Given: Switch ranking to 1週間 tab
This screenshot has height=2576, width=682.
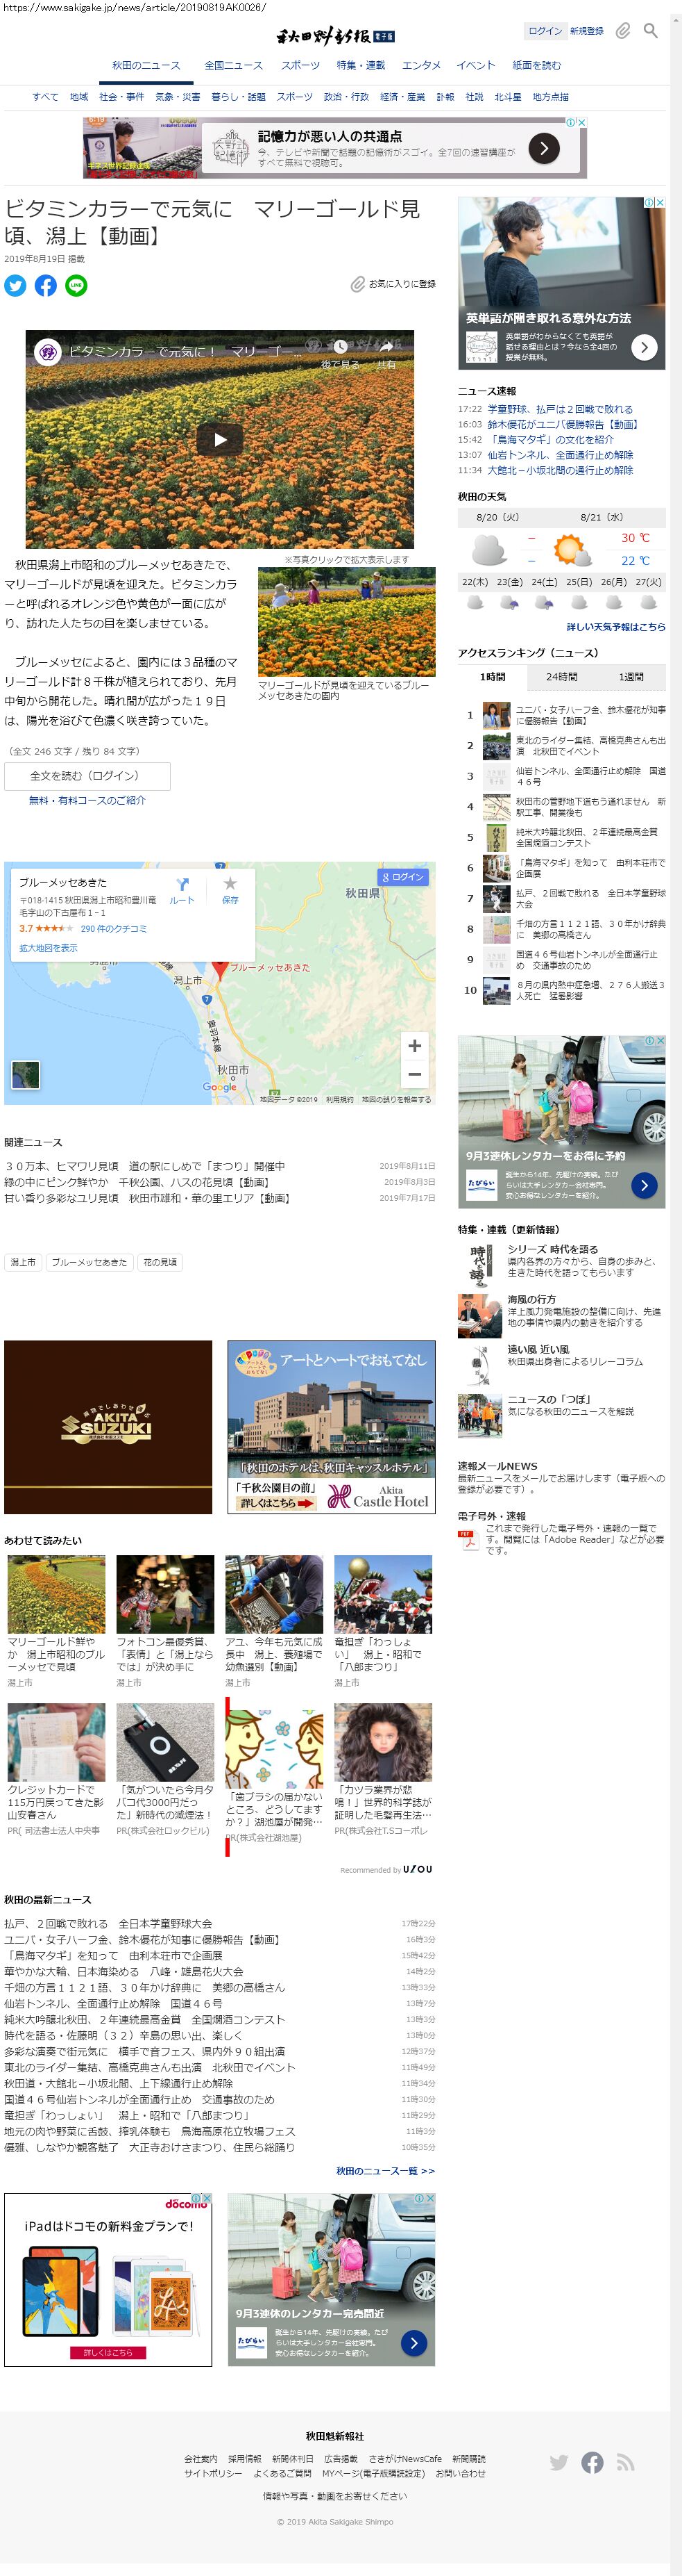Looking at the screenshot, I should [x=630, y=677].
